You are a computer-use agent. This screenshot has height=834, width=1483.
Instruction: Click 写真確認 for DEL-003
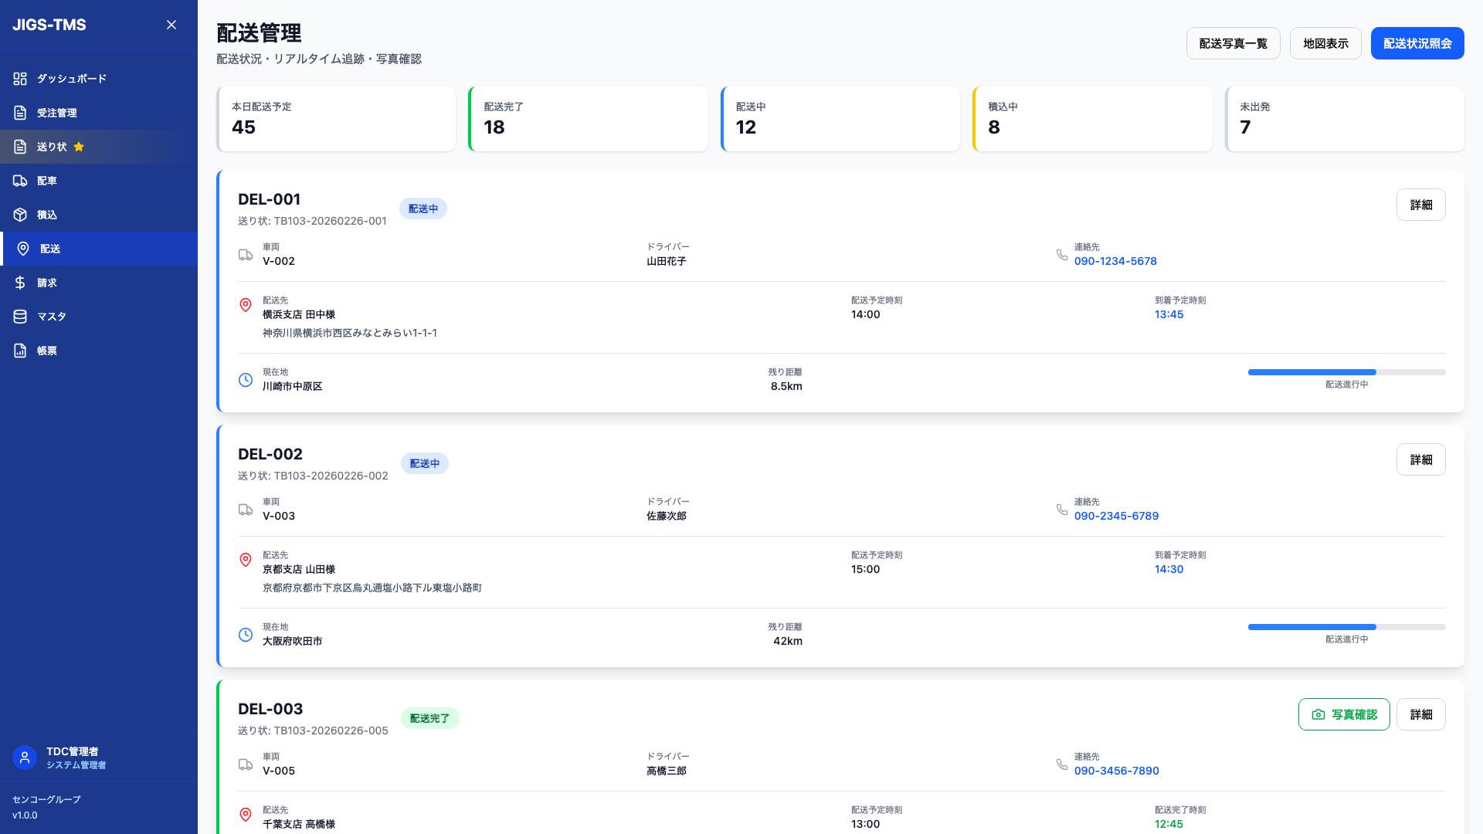point(1344,714)
